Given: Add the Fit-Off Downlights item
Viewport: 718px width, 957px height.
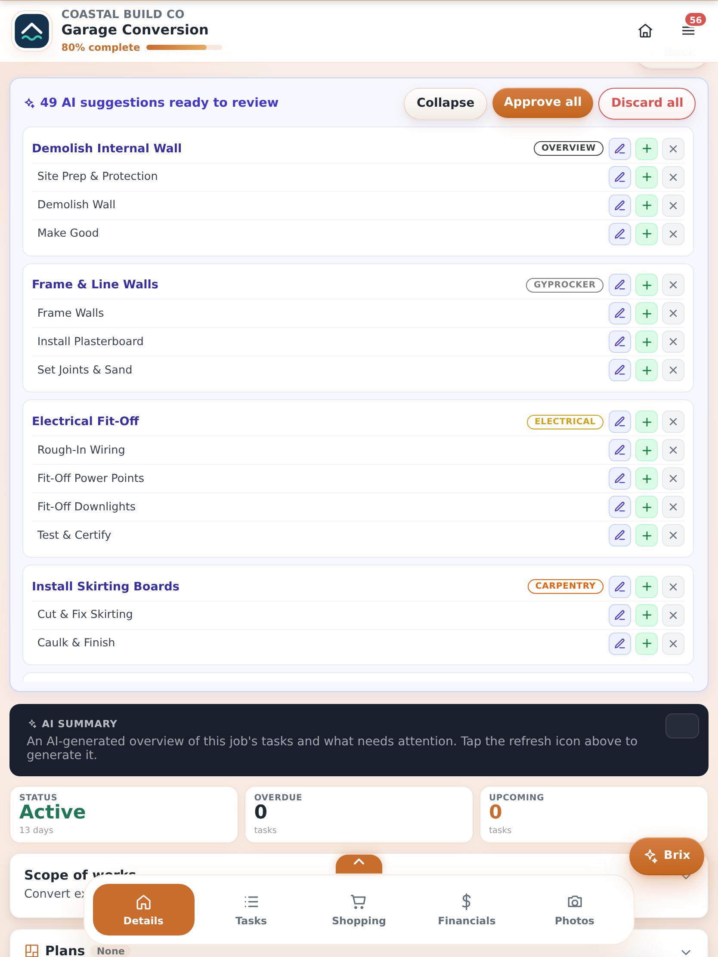Looking at the screenshot, I should [647, 507].
